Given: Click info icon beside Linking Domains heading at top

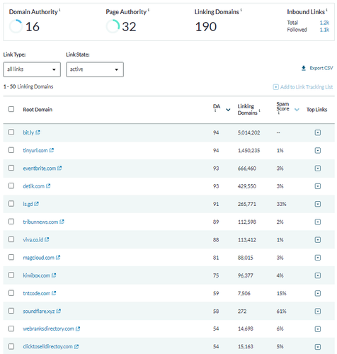Looking at the screenshot, I should point(241,9).
